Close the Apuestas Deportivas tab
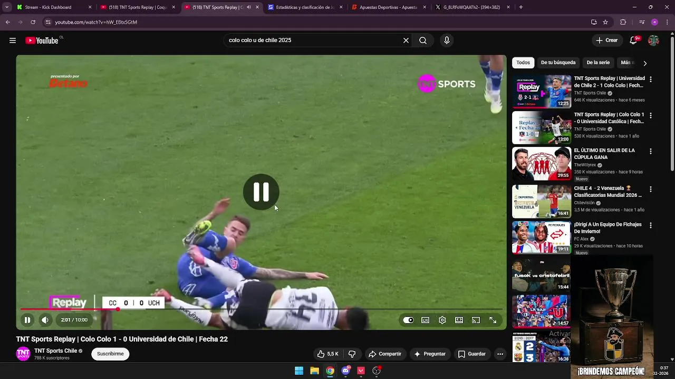Viewport: 675px width, 379px height. point(425,7)
